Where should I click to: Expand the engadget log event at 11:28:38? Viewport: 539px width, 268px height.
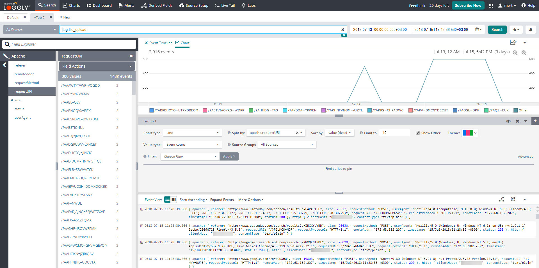[x=142, y=242]
